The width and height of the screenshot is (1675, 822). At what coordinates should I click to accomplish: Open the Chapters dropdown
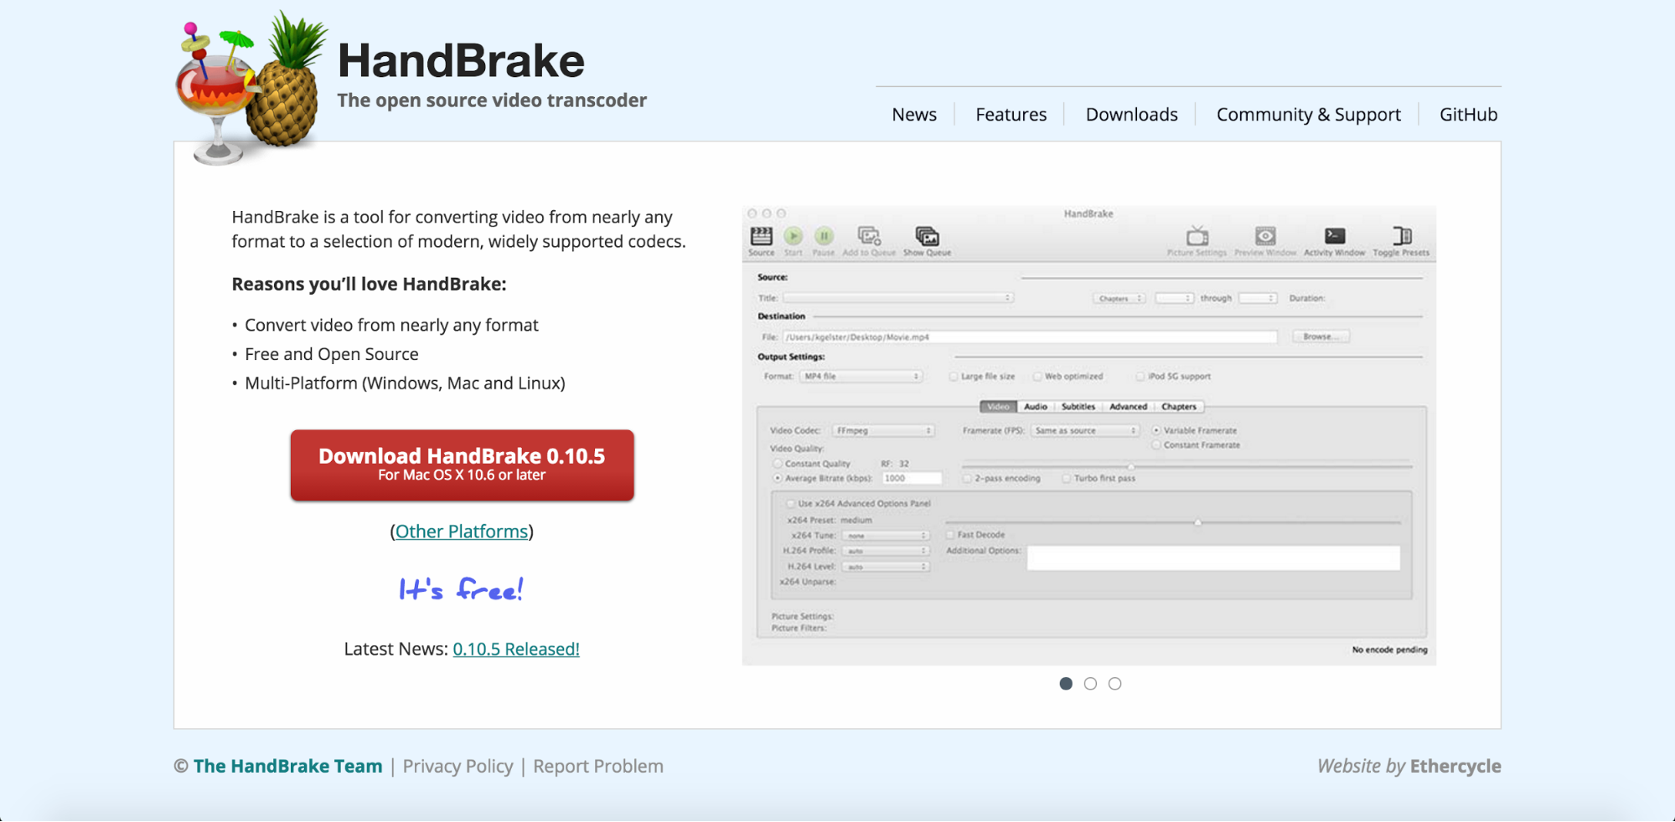coord(1119,298)
